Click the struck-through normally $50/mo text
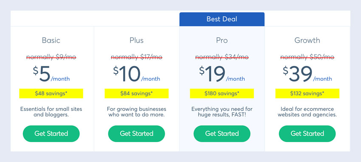This screenshot has height=162, width=361. (307, 57)
